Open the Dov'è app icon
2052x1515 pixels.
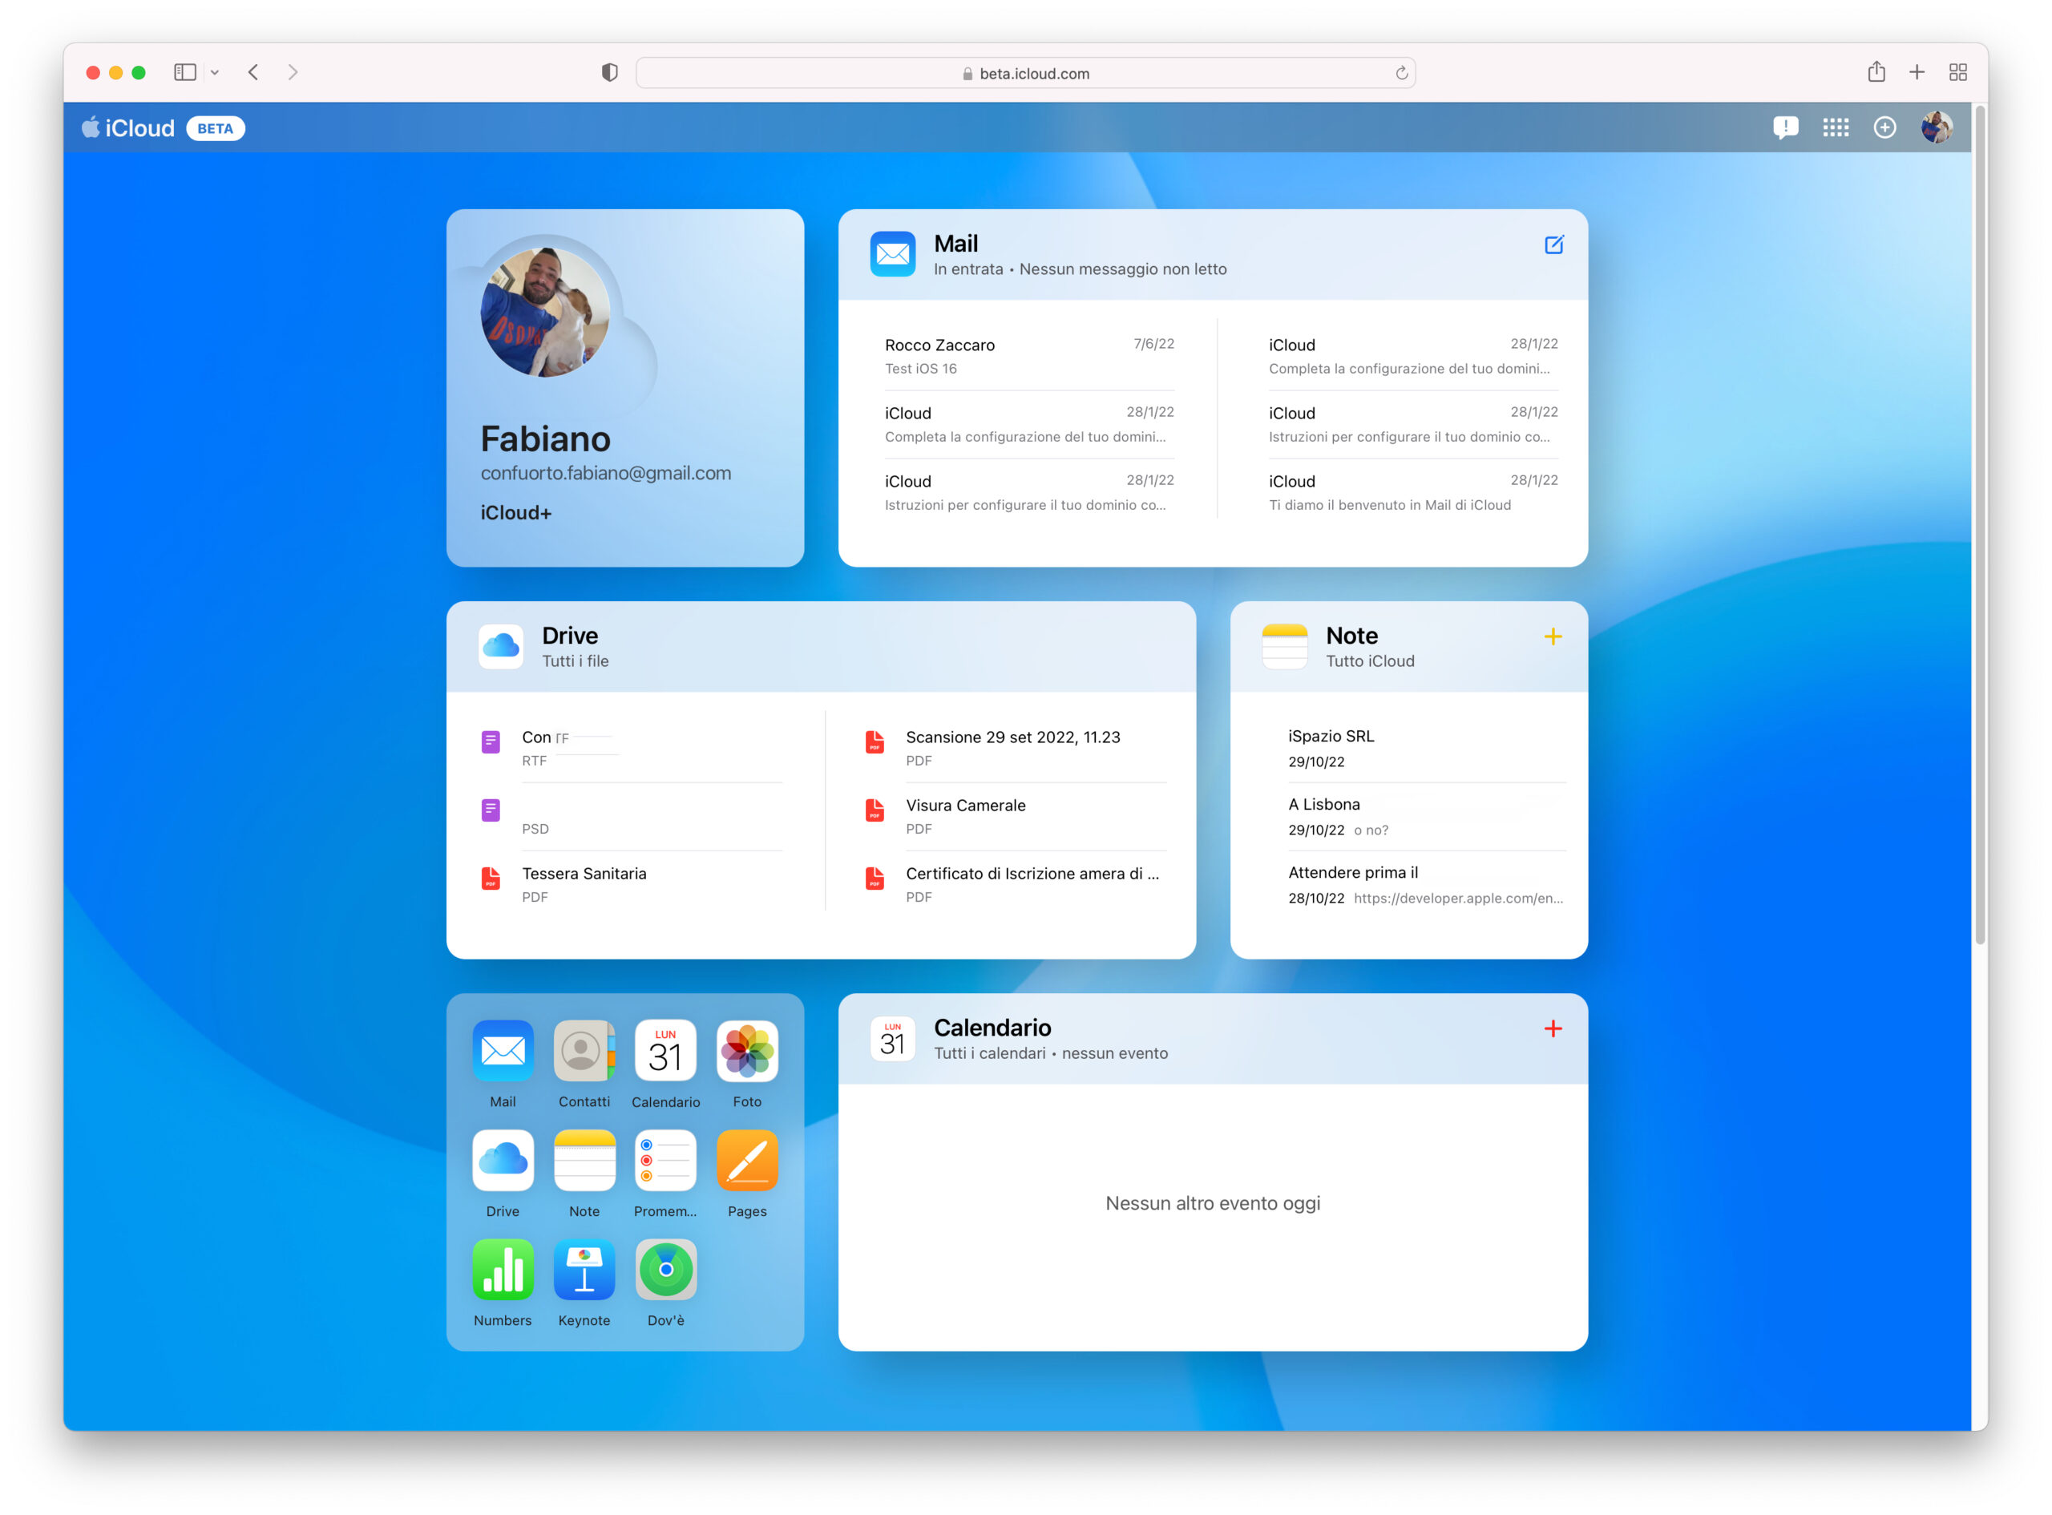[665, 1271]
